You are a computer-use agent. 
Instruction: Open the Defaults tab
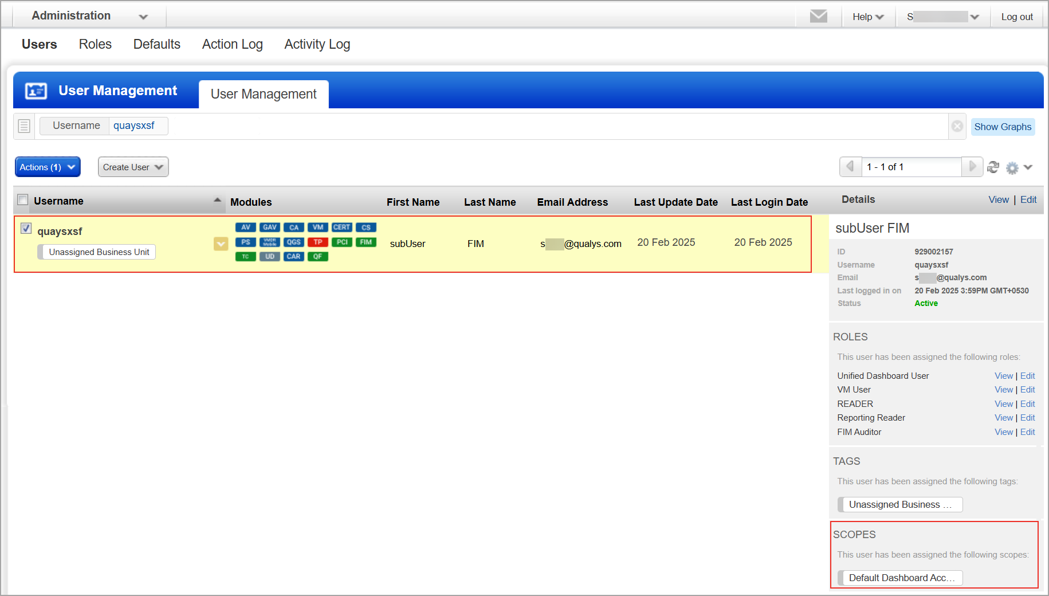coord(157,44)
